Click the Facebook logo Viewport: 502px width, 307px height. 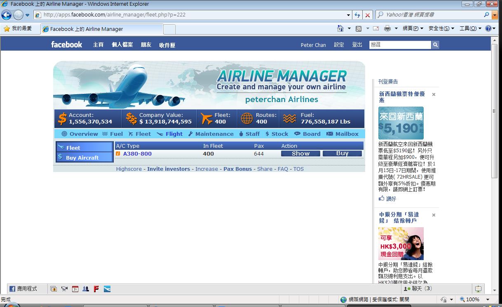click(x=67, y=44)
